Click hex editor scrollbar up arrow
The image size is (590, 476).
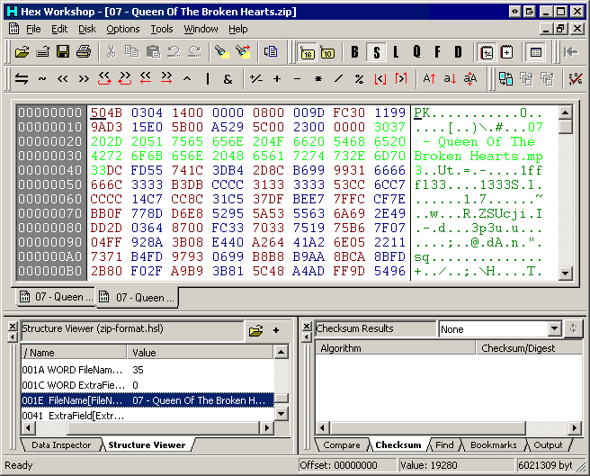pos(565,112)
